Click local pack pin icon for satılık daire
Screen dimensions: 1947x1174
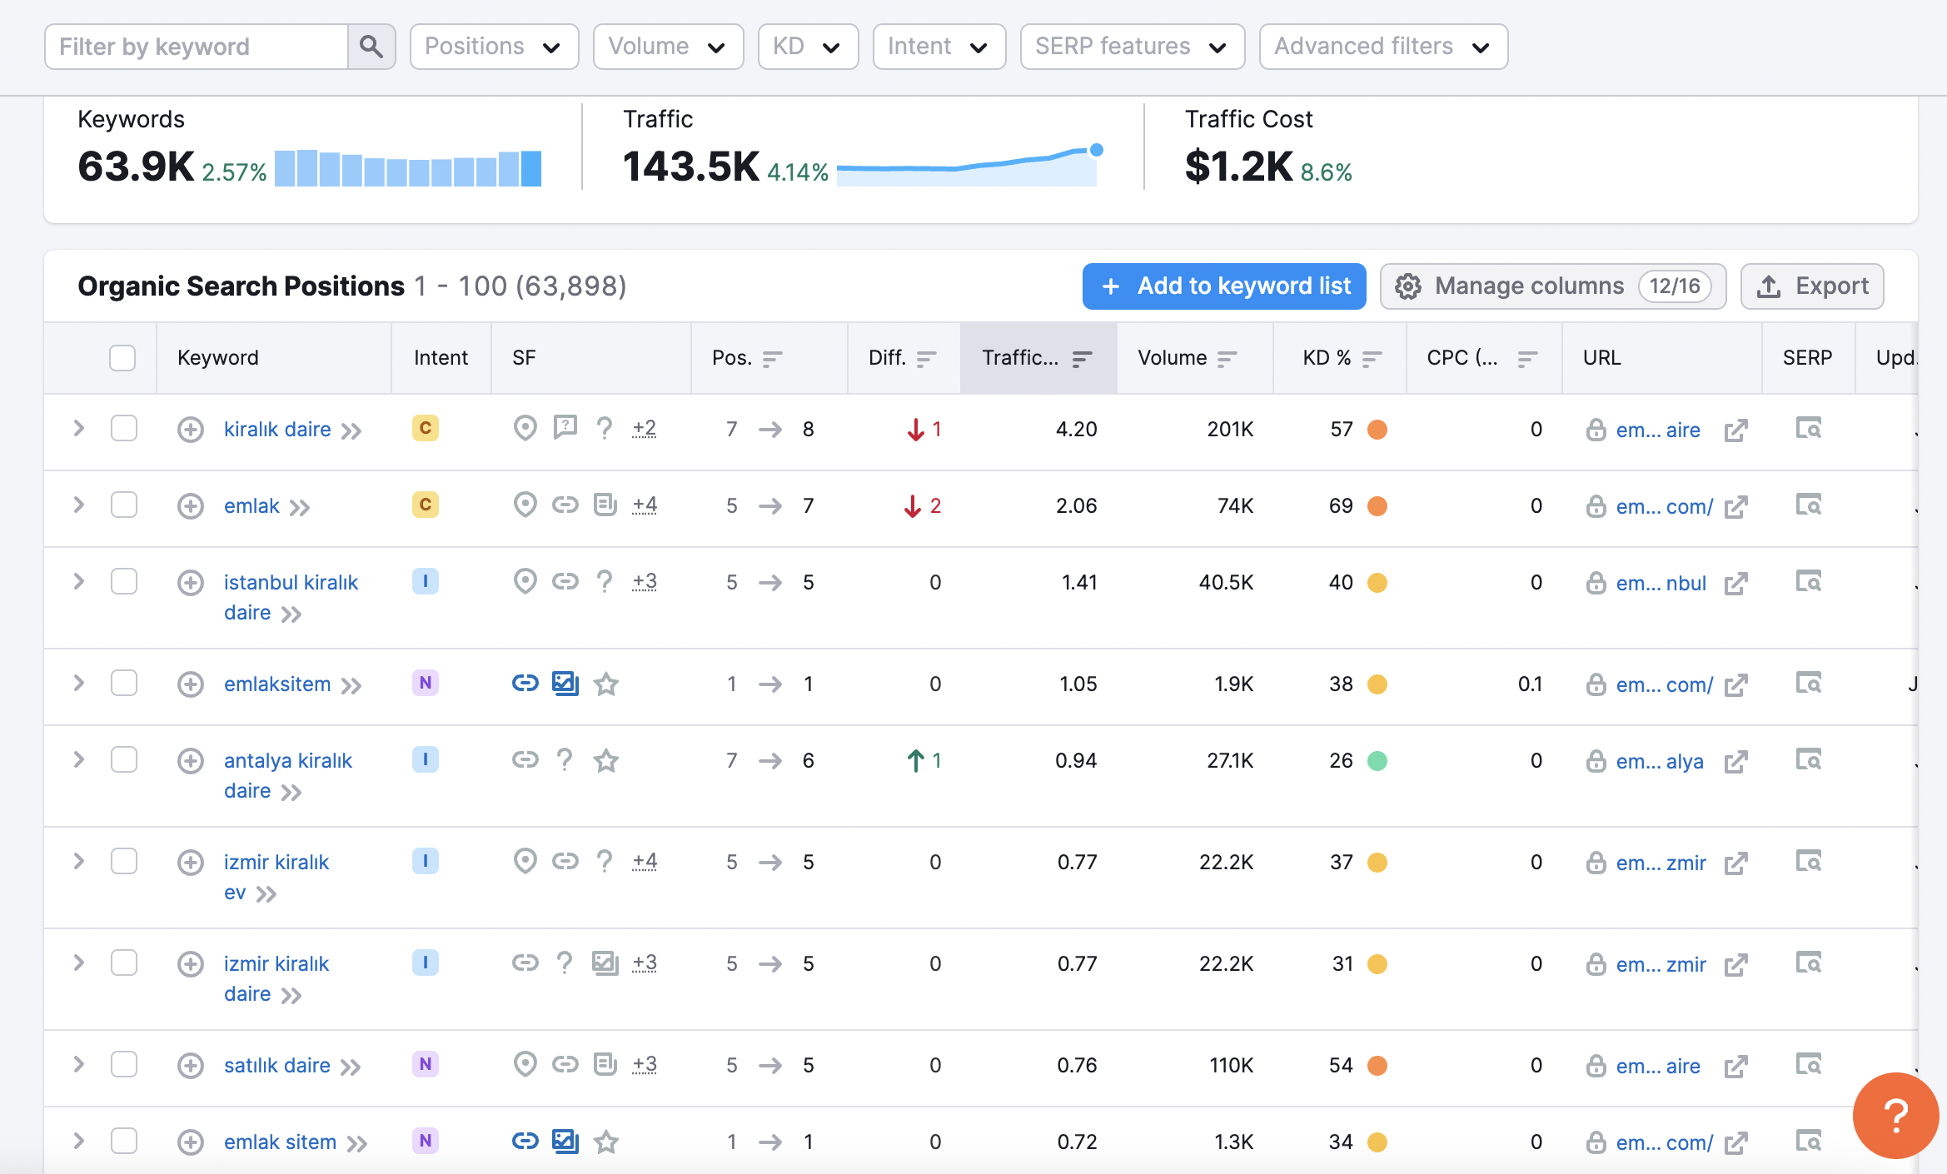point(525,1064)
